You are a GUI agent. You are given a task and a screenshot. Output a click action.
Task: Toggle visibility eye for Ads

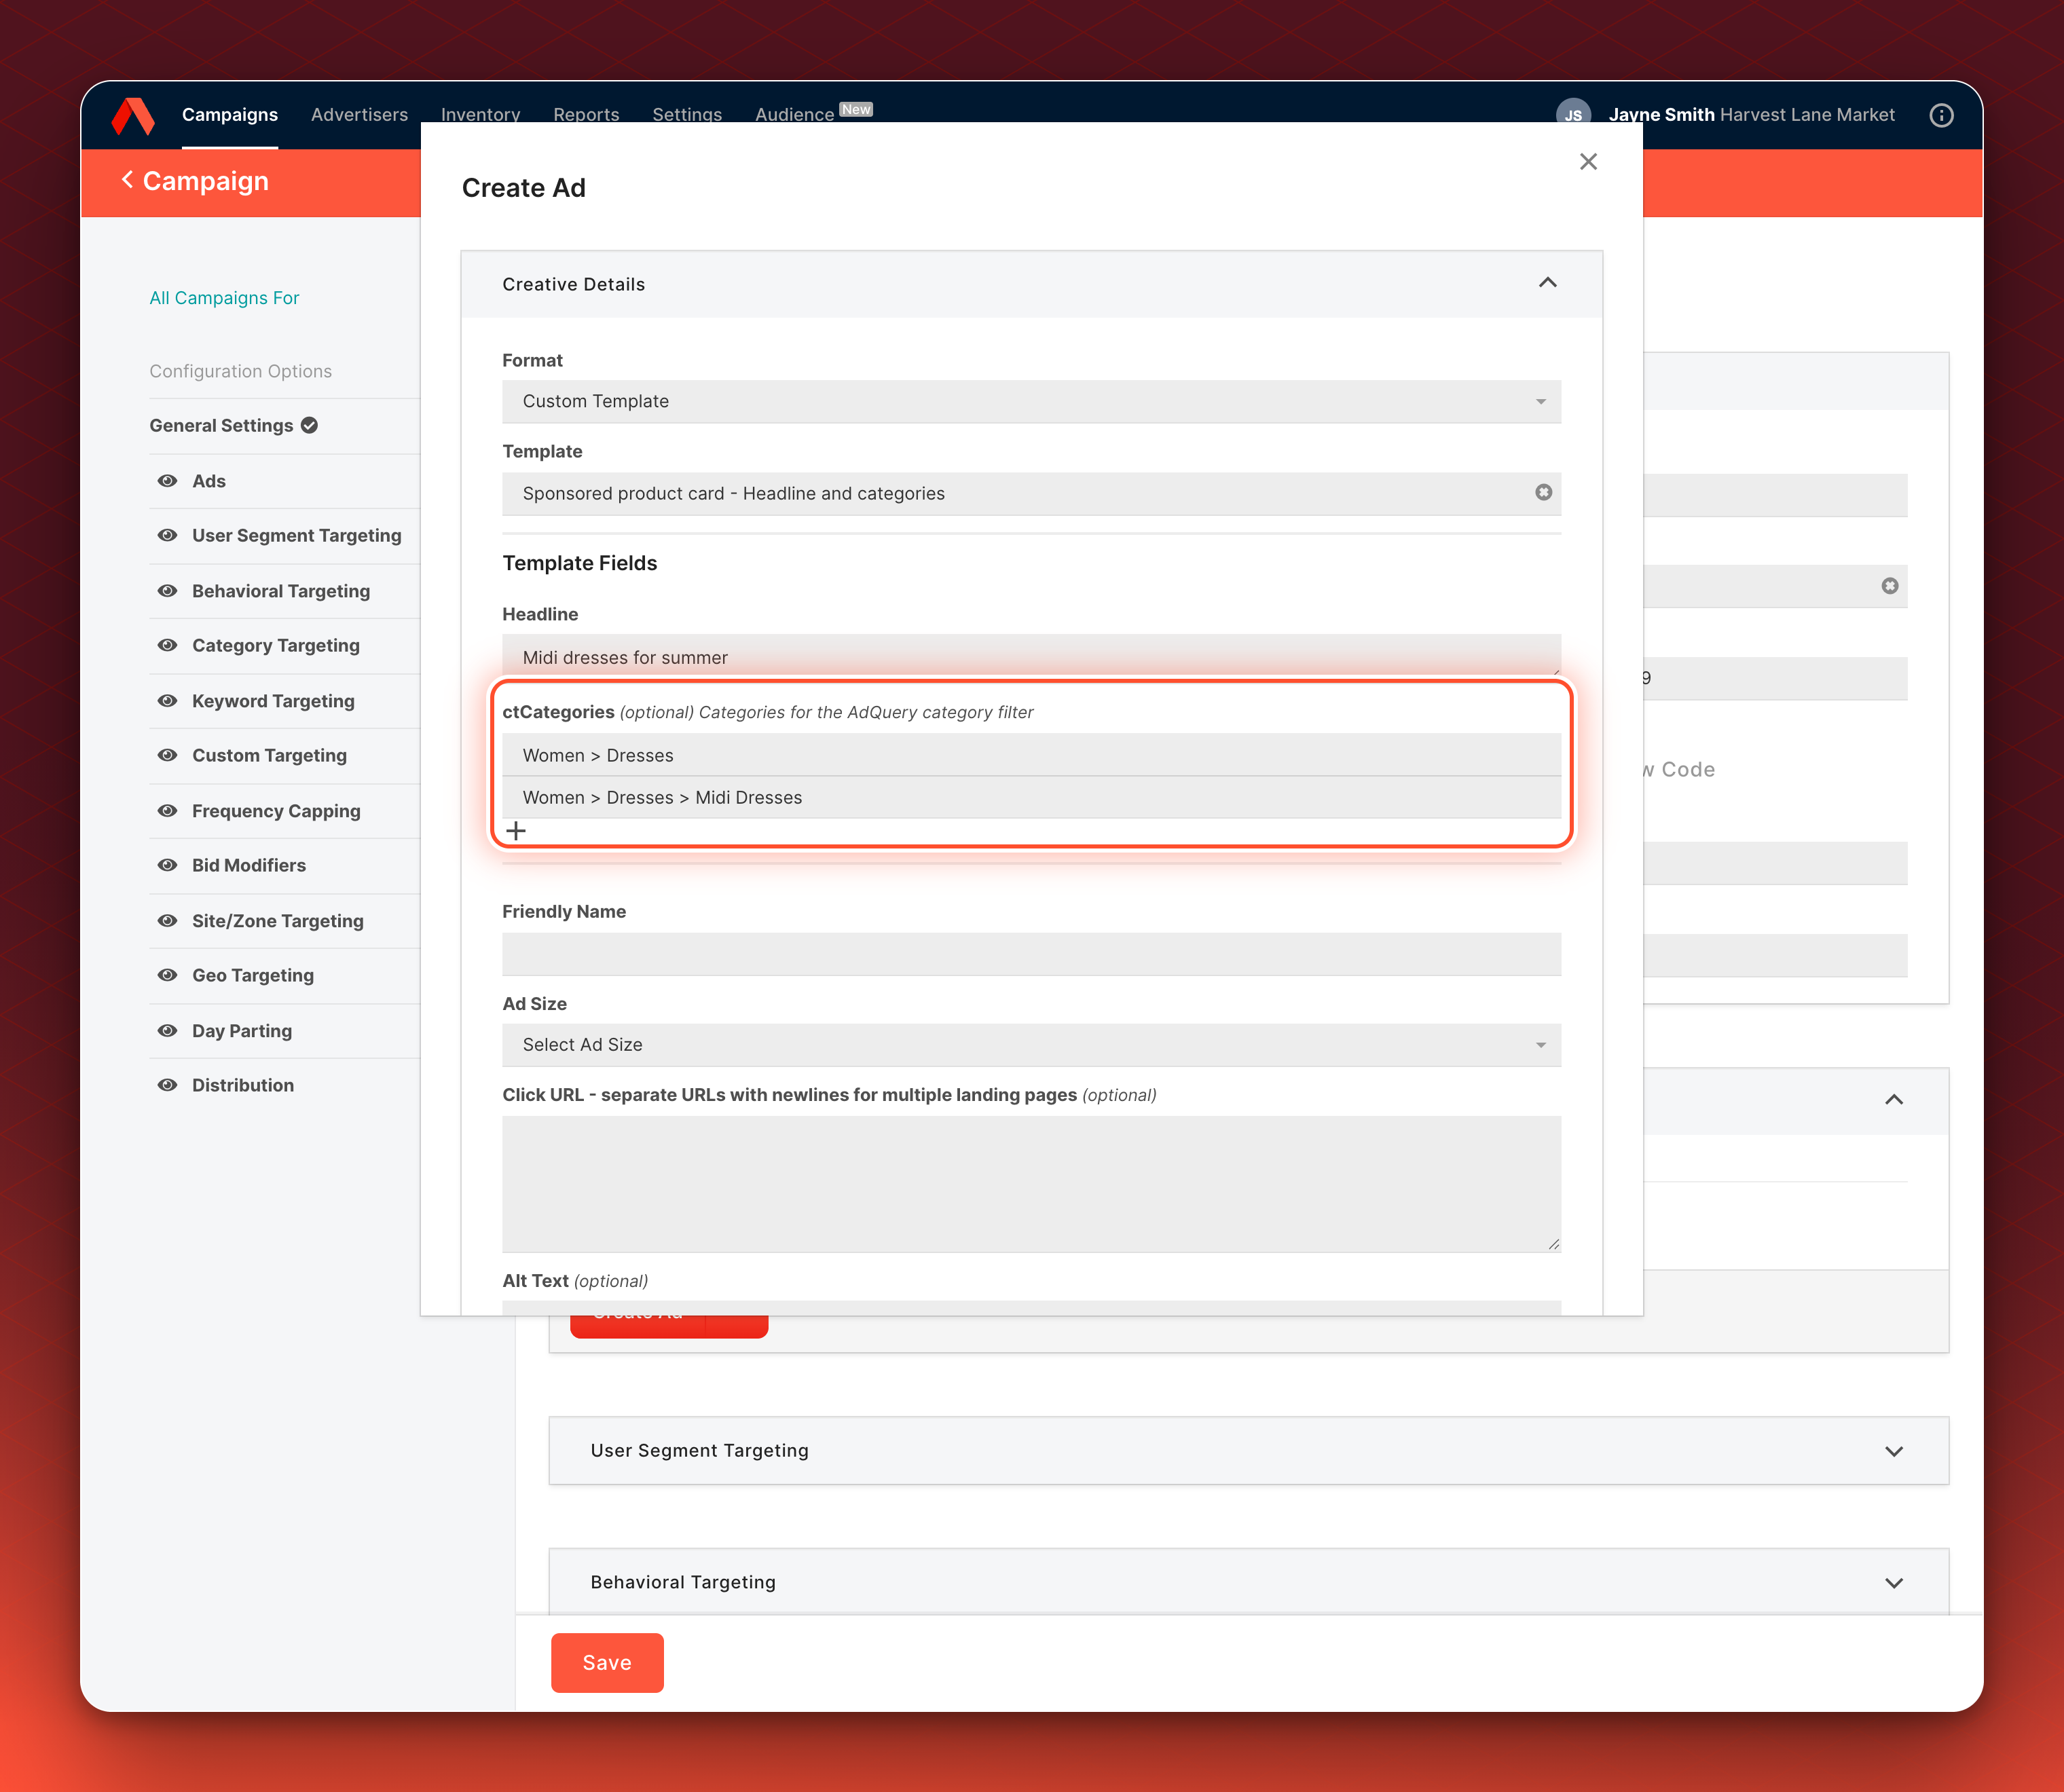click(x=168, y=481)
